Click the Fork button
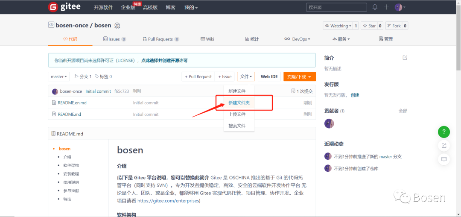The height and width of the screenshot is (217, 461). click(x=394, y=26)
